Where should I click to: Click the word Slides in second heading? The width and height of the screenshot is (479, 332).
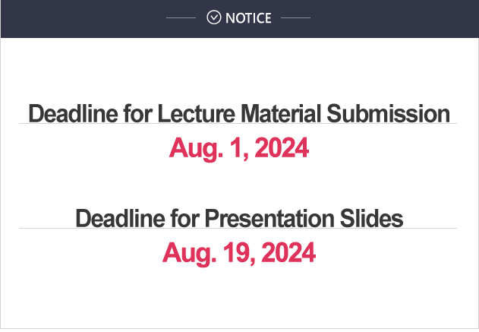point(371,218)
